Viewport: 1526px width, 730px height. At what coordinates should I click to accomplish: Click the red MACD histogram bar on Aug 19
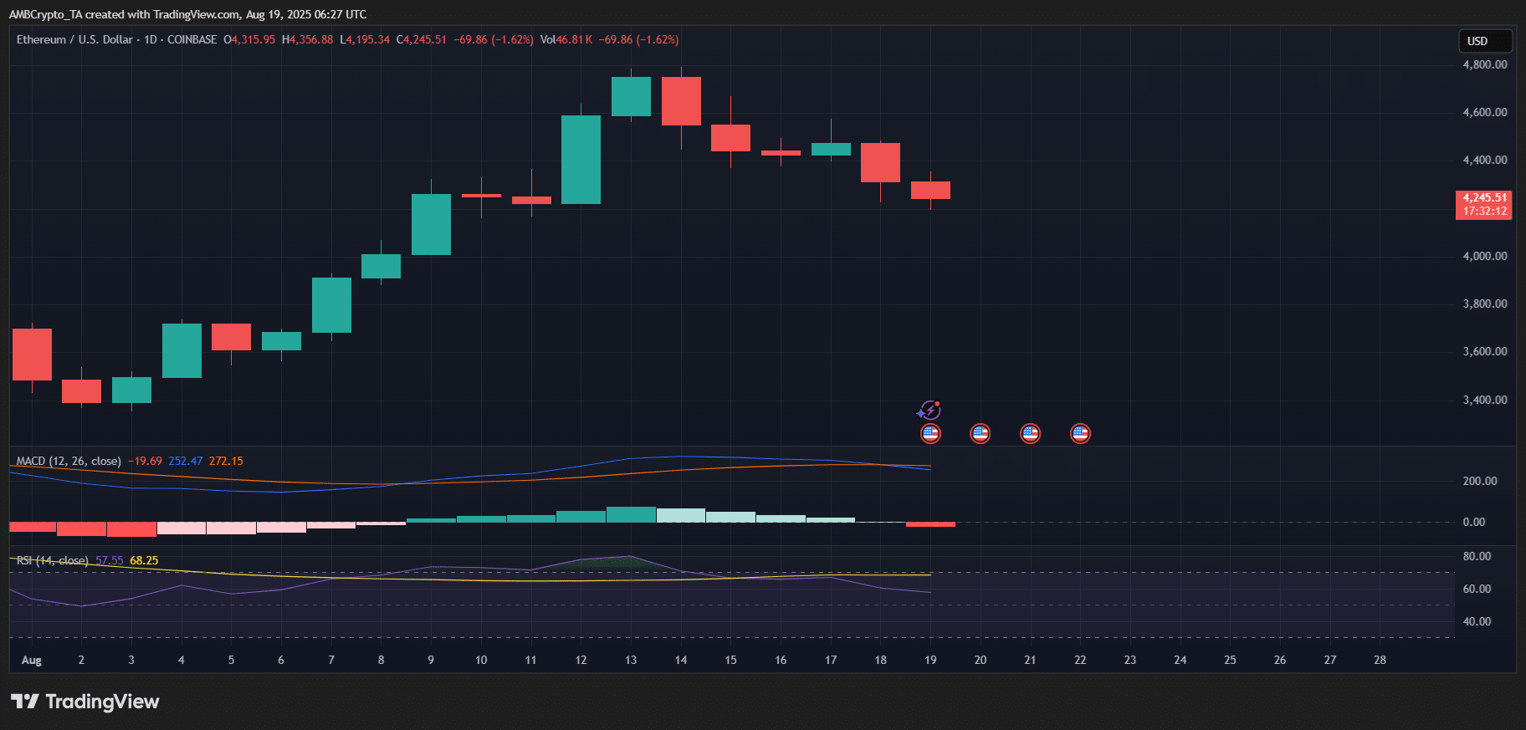tap(930, 524)
